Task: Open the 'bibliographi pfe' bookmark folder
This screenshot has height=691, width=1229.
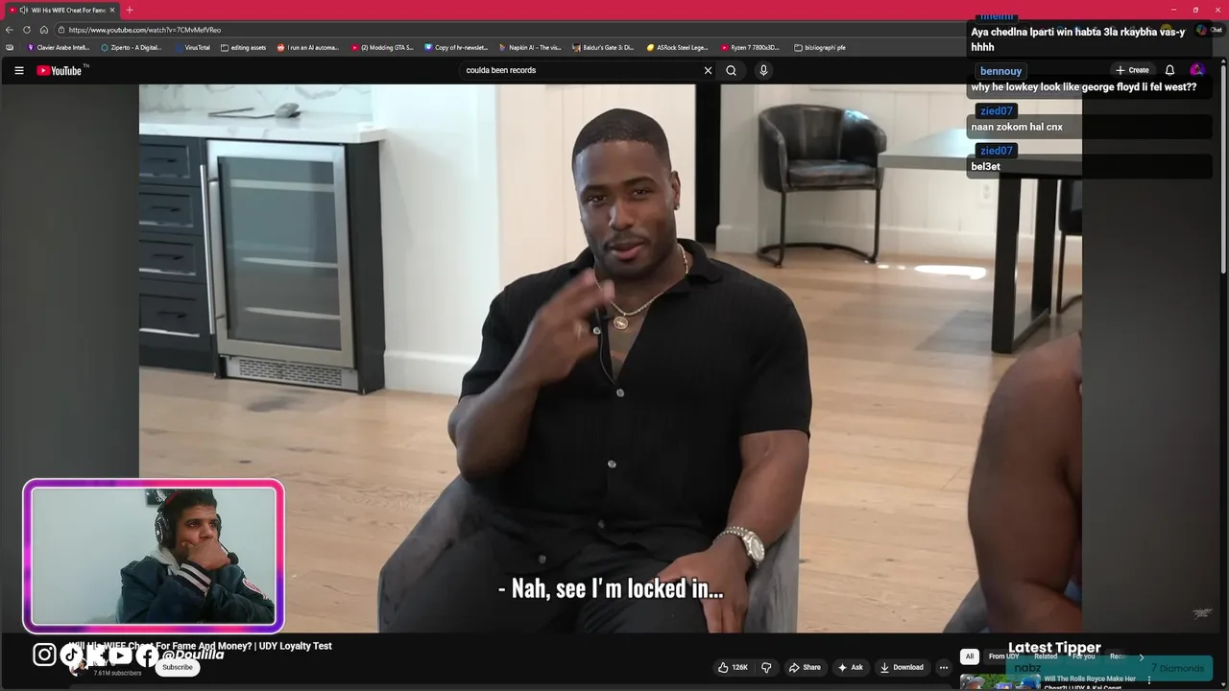Action: 821,47
